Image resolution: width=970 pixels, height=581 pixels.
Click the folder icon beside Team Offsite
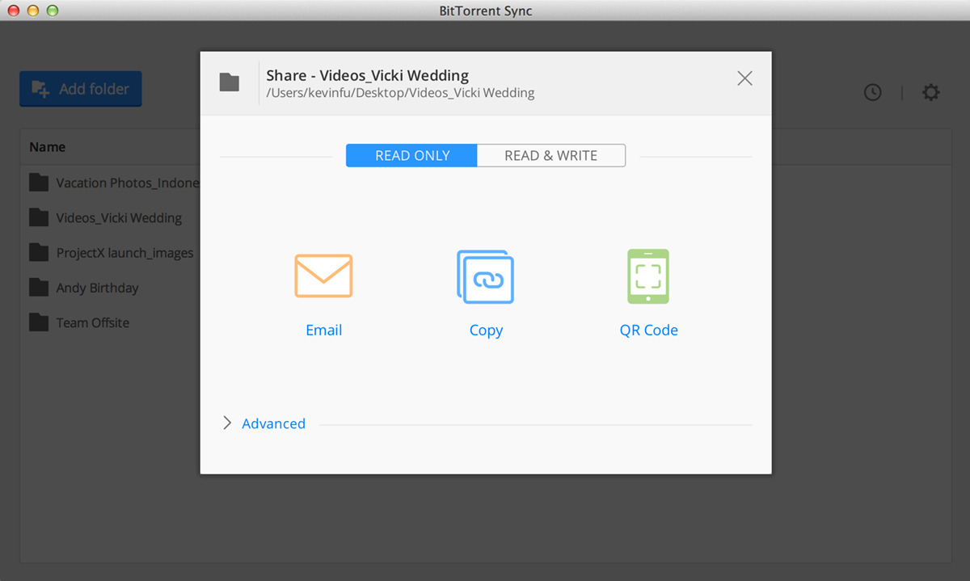click(x=38, y=322)
